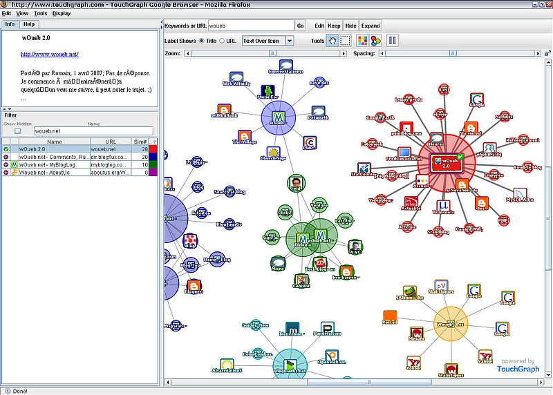
Task: Click the Hide button
Action: 350,26
